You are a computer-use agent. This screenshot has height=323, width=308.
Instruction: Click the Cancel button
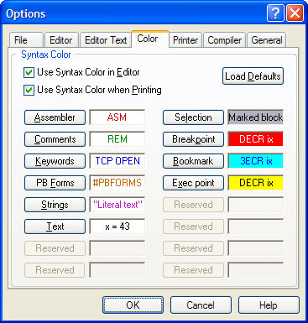201,305
